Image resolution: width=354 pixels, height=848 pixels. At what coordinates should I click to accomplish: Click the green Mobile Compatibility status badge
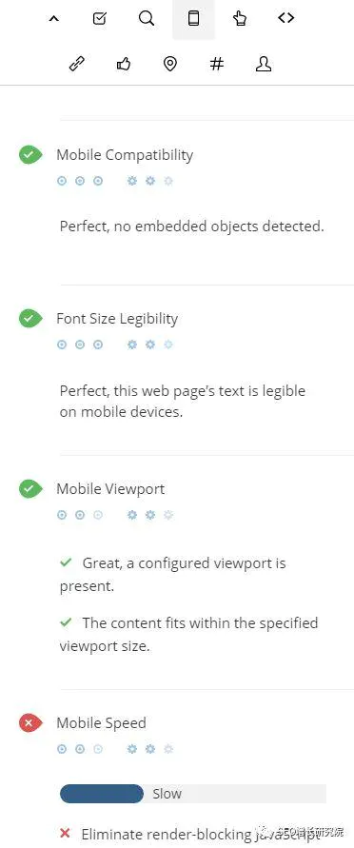coord(30,155)
